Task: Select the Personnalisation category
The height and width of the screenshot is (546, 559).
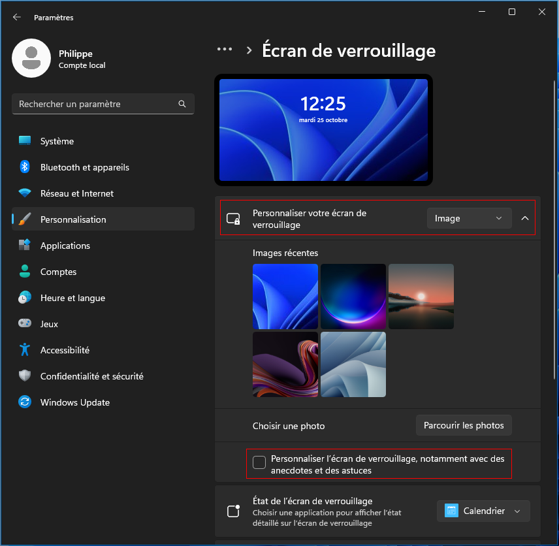Action: click(x=103, y=219)
